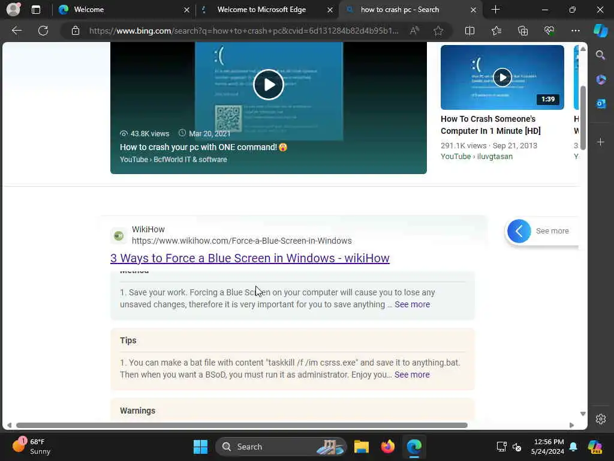
Task: Open Split screen view
Action: click(x=469, y=31)
